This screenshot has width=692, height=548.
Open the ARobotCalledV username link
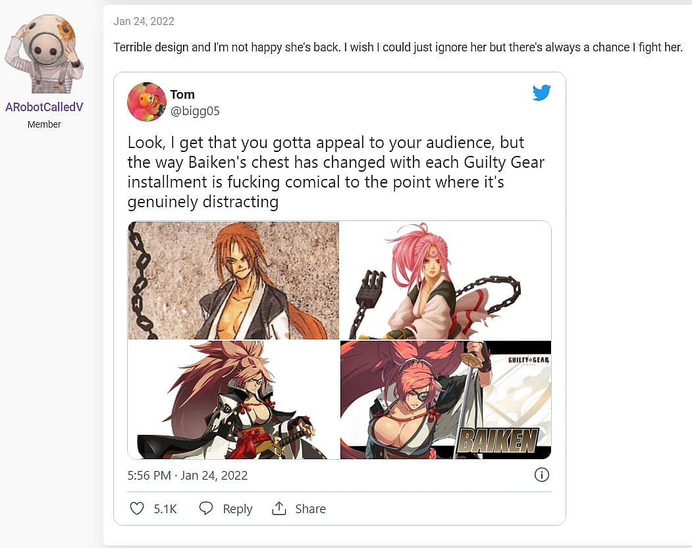click(44, 107)
